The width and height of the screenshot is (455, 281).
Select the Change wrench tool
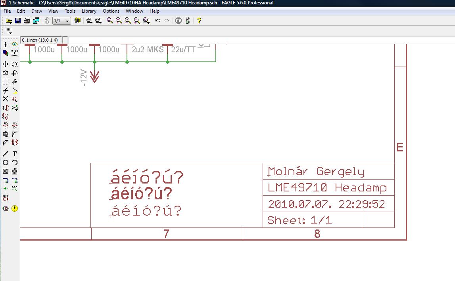click(x=15, y=82)
